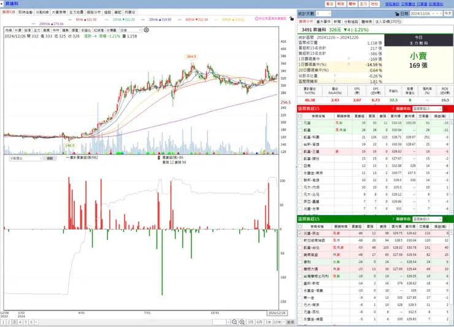The image size is (454, 327).
Task: Set range to 1年
Action: tap(268, 322)
